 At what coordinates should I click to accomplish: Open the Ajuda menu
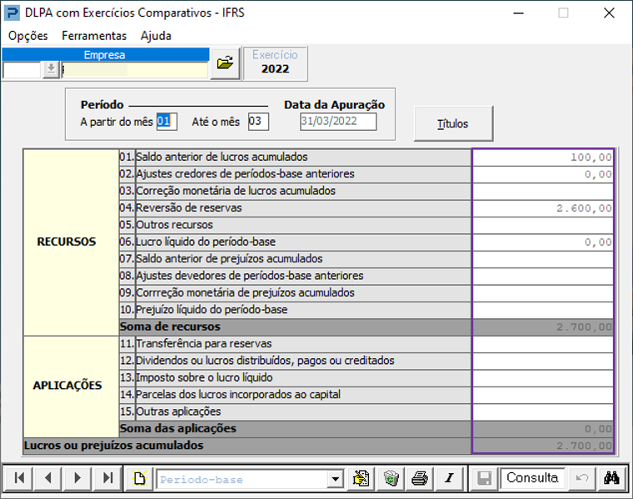point(156,36)
